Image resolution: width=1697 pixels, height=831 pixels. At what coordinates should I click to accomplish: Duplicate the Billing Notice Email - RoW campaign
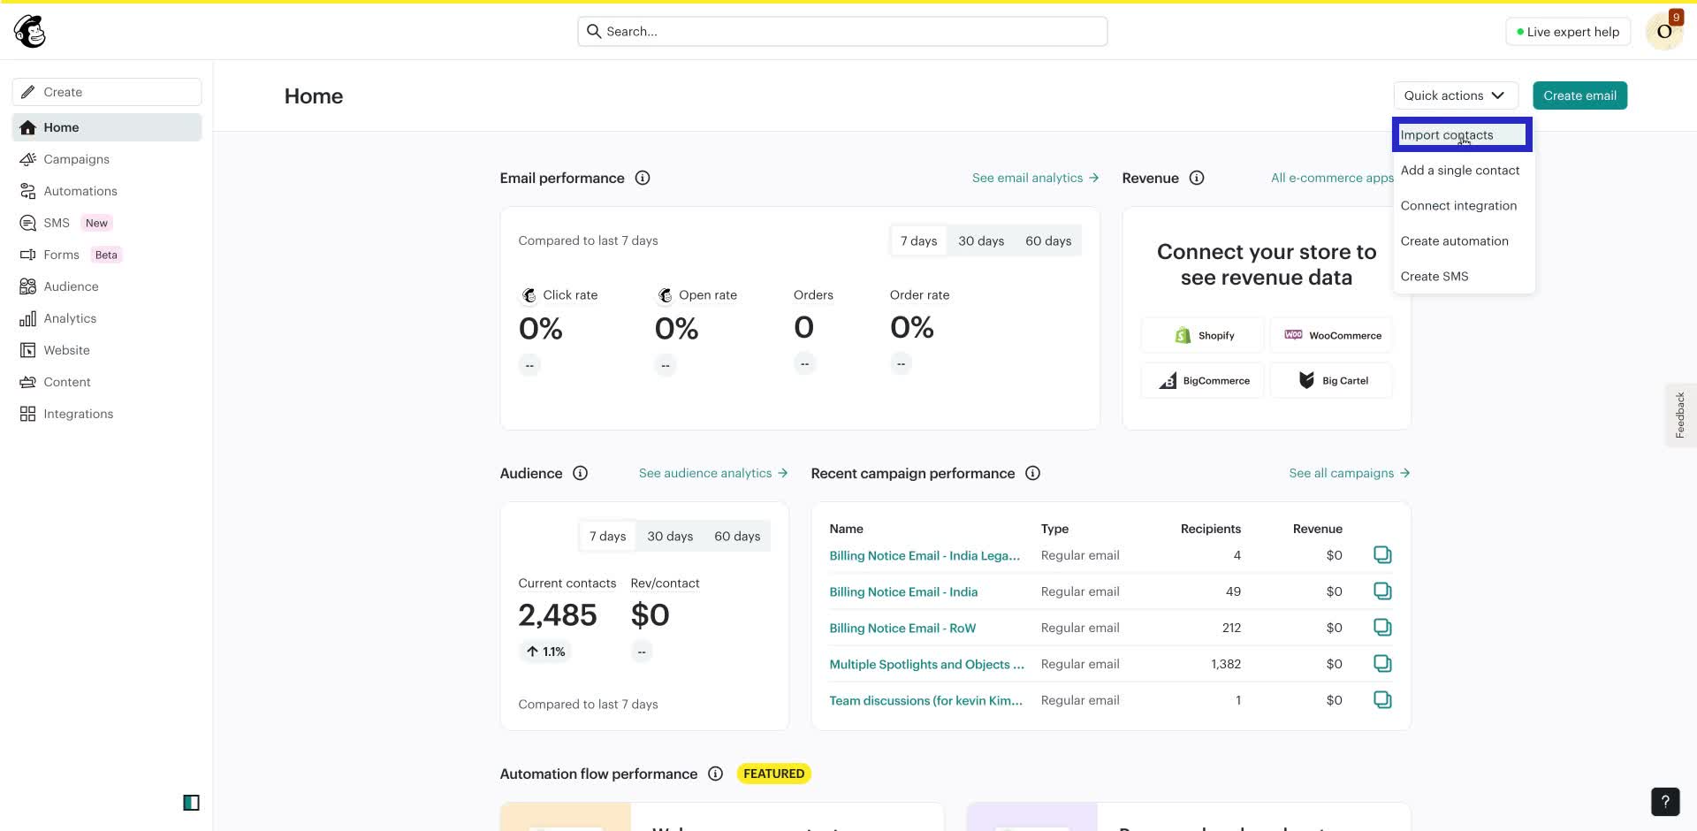click(1382, 628)
